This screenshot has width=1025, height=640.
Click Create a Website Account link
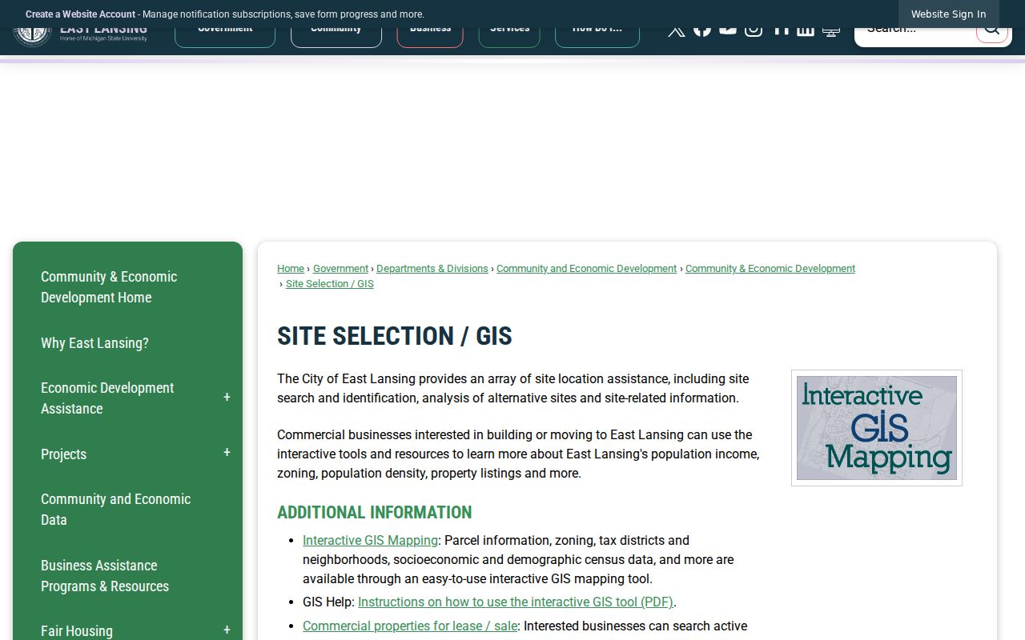(80, 14)
